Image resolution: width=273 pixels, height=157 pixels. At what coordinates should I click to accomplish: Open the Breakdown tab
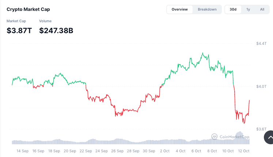(x=207, y=9)
